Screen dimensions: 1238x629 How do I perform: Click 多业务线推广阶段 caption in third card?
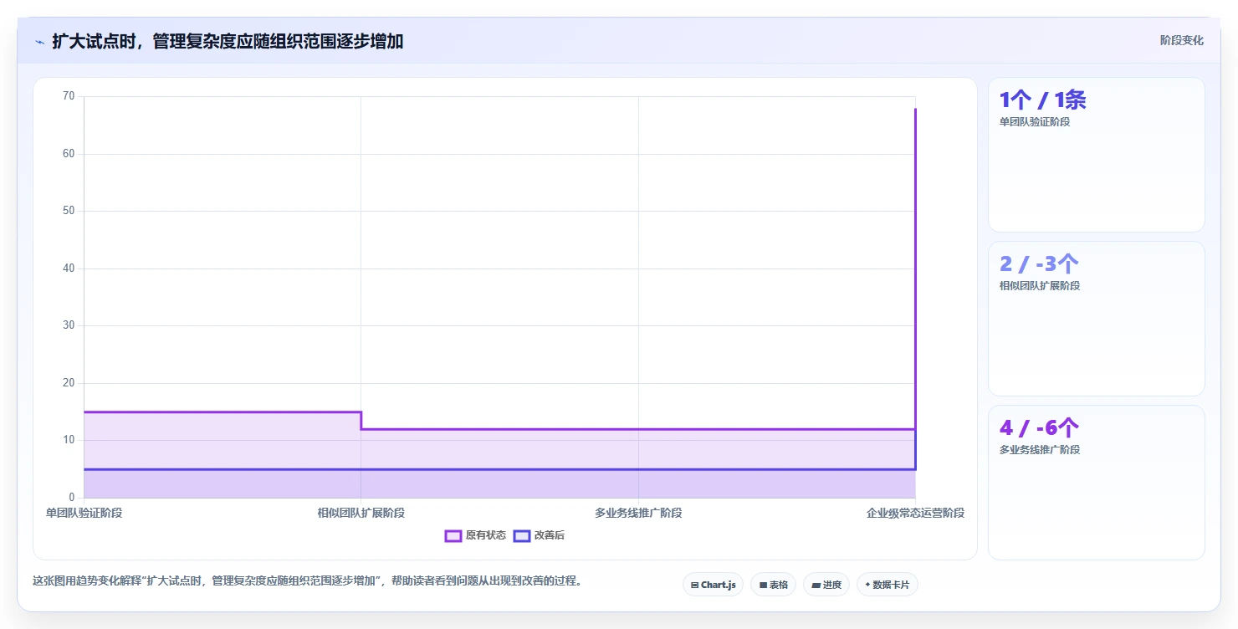click(1040, 449)
